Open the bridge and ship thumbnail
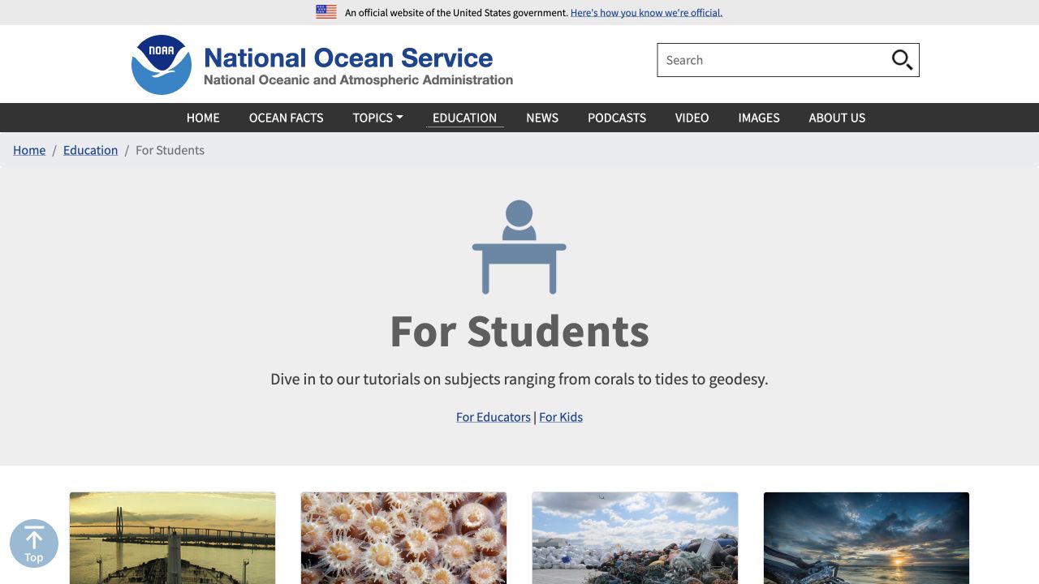 click(x=172, y=538)
